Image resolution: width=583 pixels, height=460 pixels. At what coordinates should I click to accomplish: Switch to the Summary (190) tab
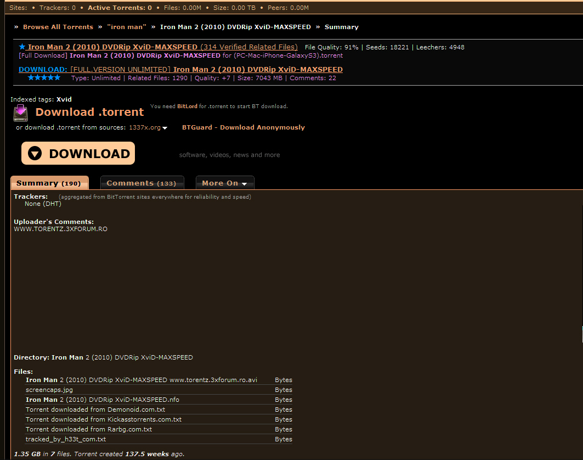tap(49, 183)
